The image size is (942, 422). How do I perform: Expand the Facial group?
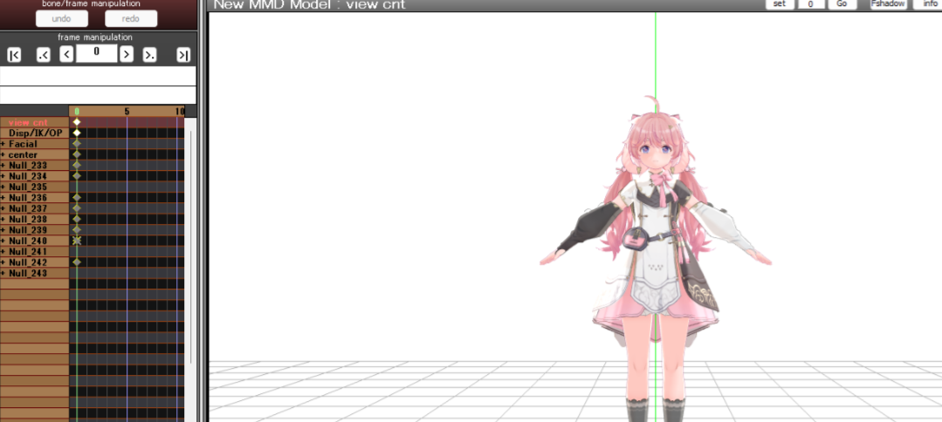3,144
